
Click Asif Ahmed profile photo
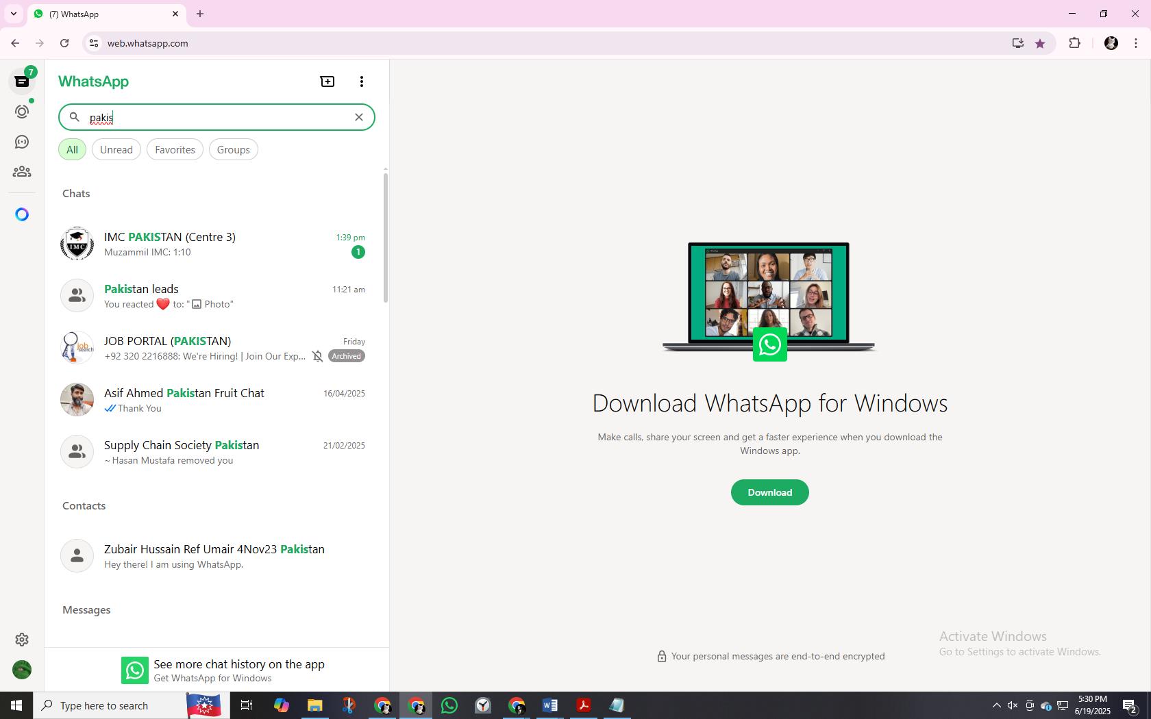(77, 400)
